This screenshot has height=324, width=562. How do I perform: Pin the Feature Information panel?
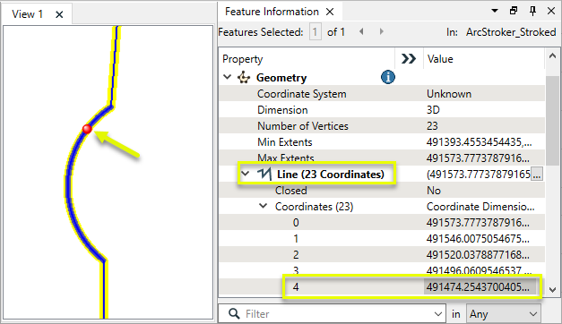(x=532, y=11)
